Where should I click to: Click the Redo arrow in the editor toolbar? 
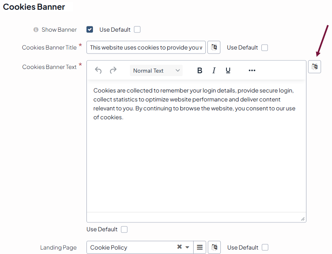[x=113, y=71]
